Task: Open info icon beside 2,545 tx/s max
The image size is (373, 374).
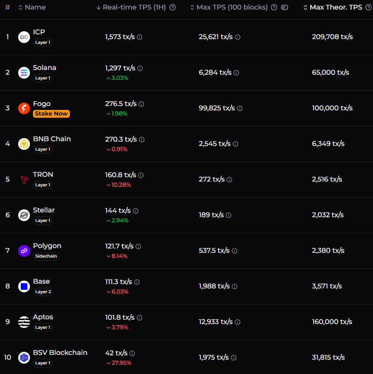Action: [236, 144]
